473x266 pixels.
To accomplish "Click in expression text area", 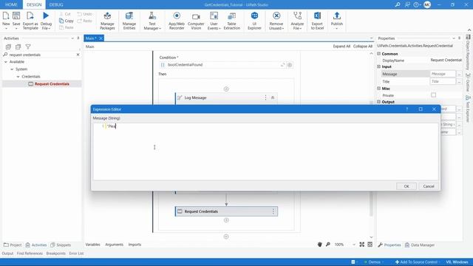I will tap(265, 151).
